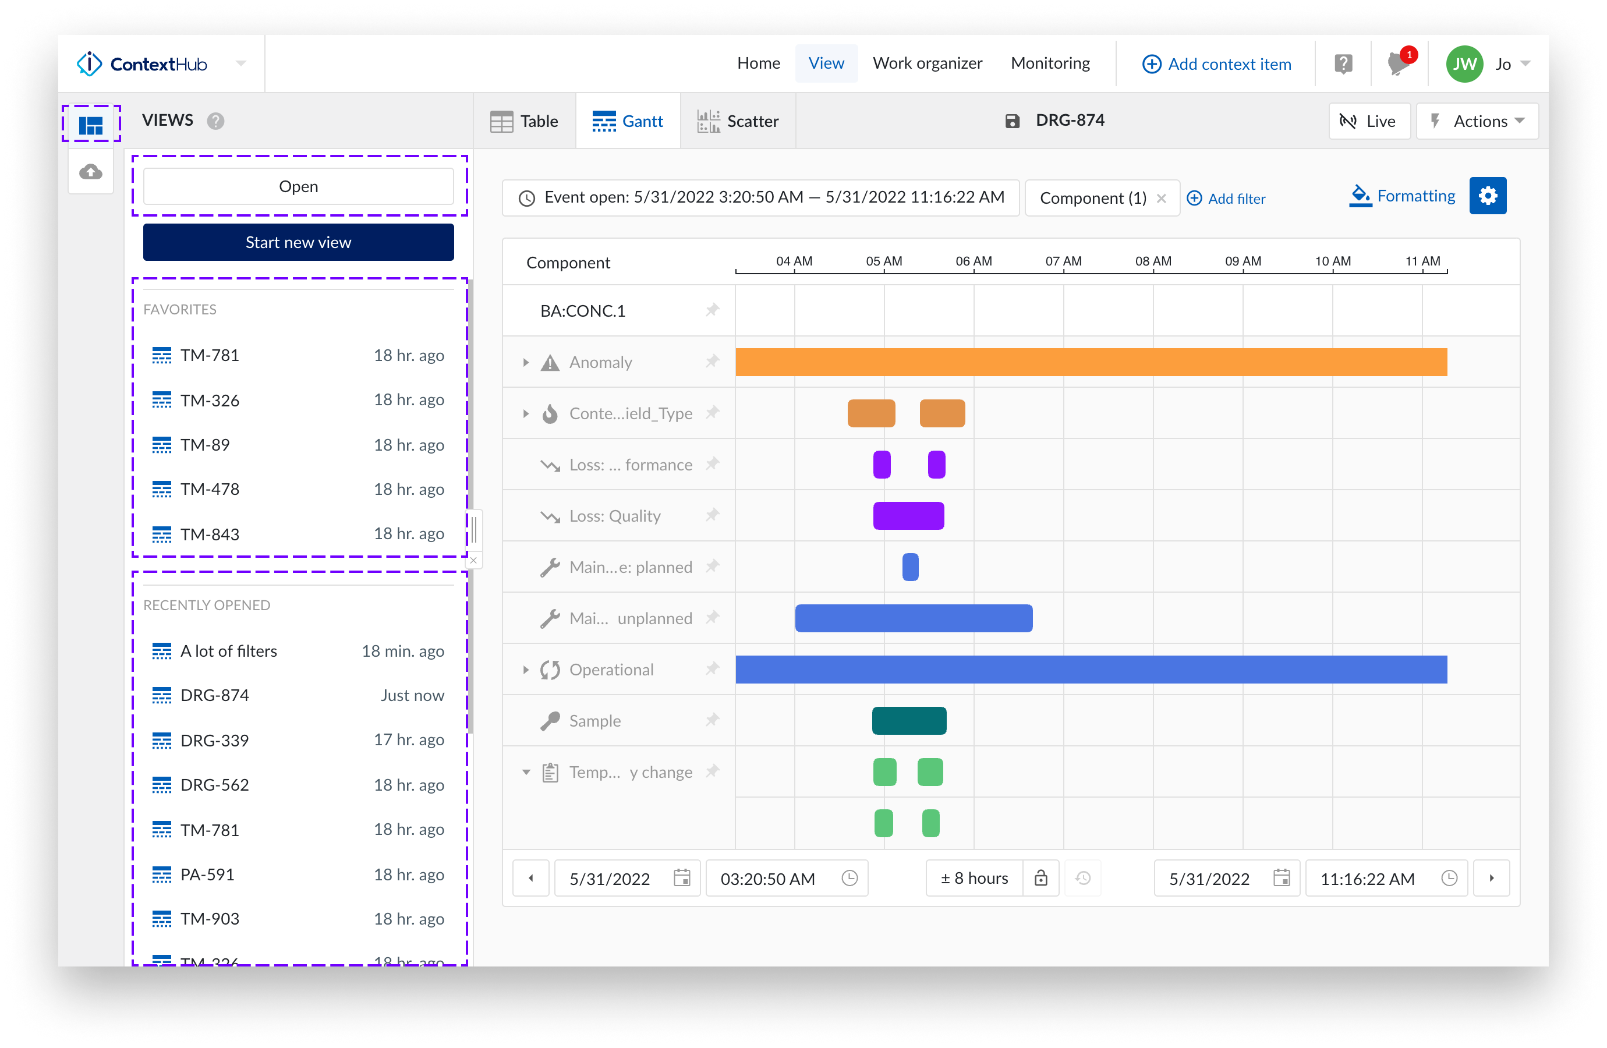Viewport: 1607px width, 1048px height.
Task: Click the orange Anomaly Gantt bar
Action: coord(1091,362)
